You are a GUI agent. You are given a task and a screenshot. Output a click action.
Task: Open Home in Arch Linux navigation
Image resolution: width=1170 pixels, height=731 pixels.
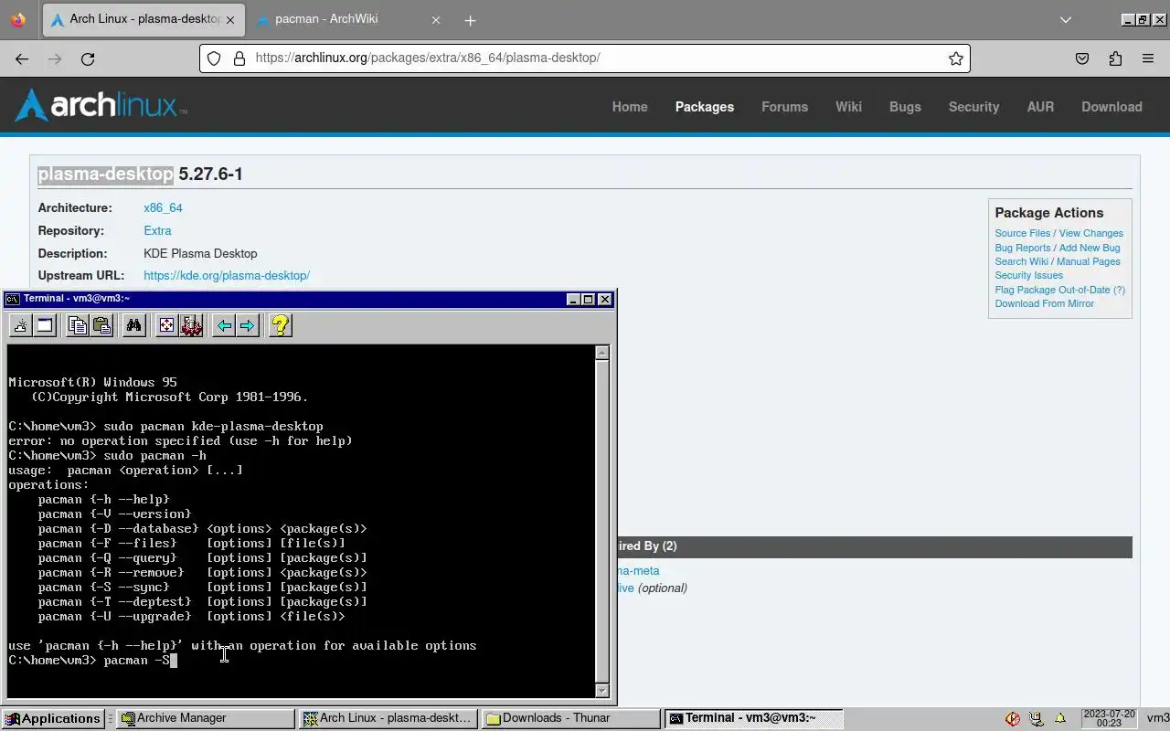click(630, 107)
